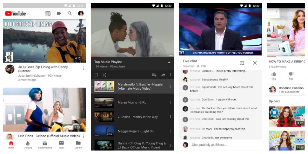Tap the Cast icon in YouTube header
This screenshot has height=154, width=308.
(x=48, y=14)
